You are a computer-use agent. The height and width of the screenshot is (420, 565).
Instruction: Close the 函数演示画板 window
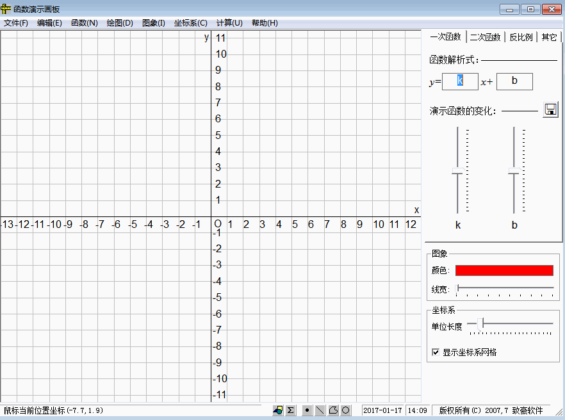[x=552, y=10]
